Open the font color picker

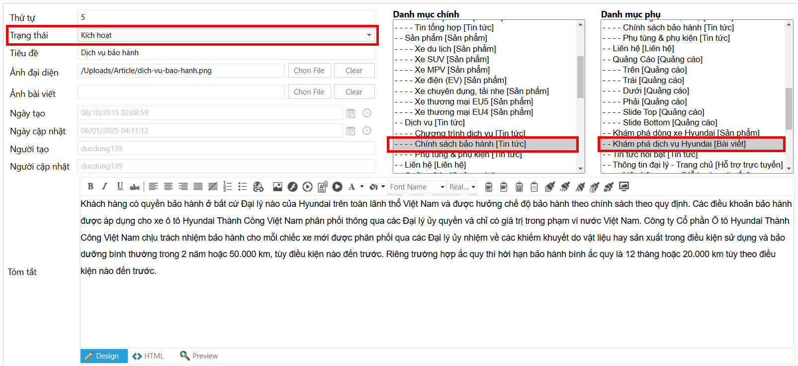pos(352,187)
